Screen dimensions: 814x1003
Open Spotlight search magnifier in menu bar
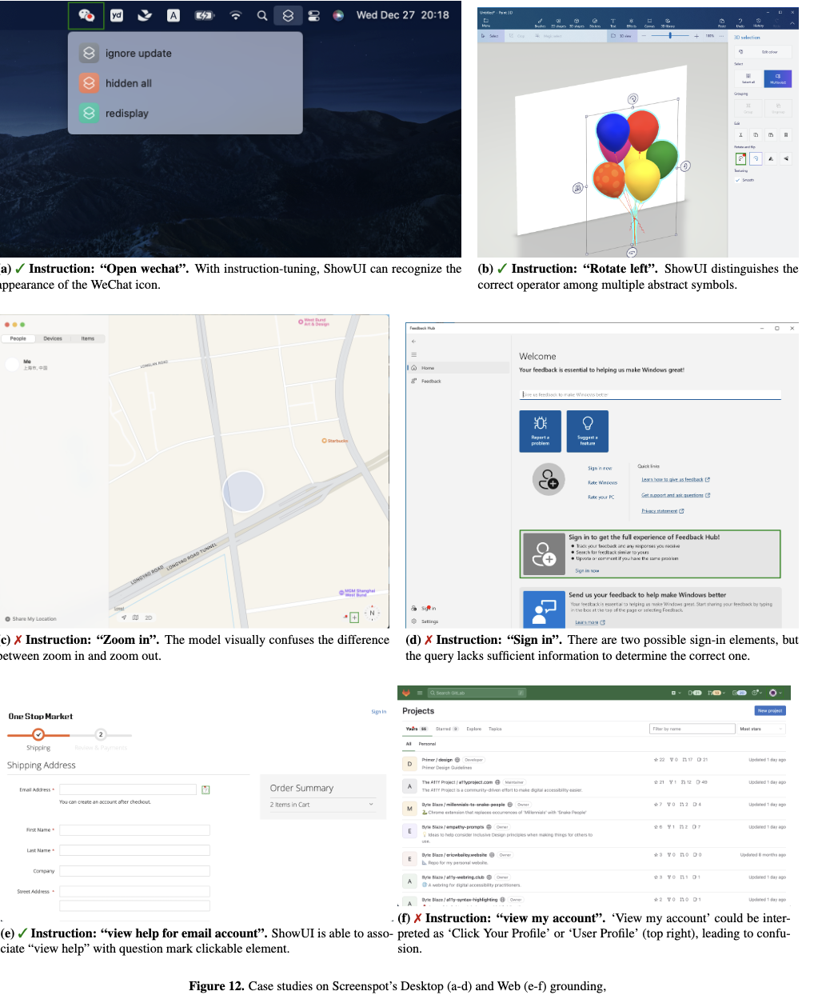(261, 15)
